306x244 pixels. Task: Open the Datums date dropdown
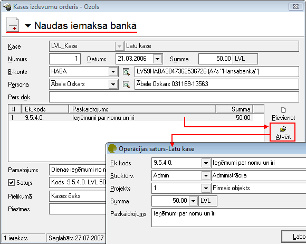(x=158, y=59)
